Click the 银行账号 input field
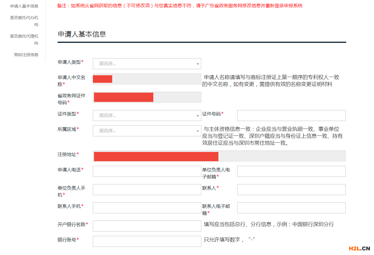This screenshot has width=374, height=255. (x=147, y=241)
